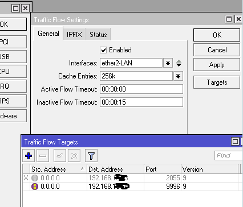The height and width of the screenshot is (207, 243).
Task: Click the USB button in left window
Action: [13, 57]
